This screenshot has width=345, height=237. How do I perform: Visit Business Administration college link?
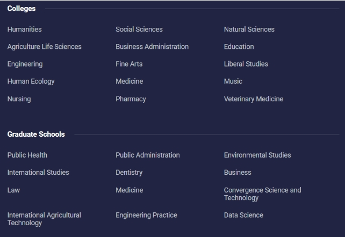click(152, 47)
